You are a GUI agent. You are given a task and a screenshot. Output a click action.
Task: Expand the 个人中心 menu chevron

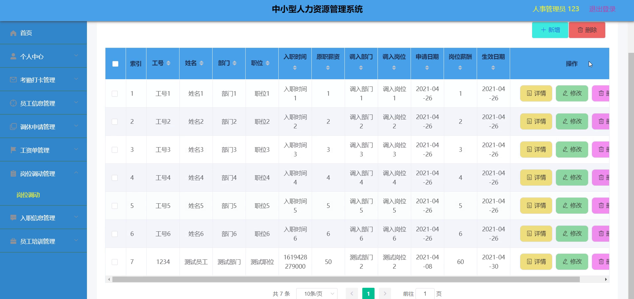click(76, 55)
